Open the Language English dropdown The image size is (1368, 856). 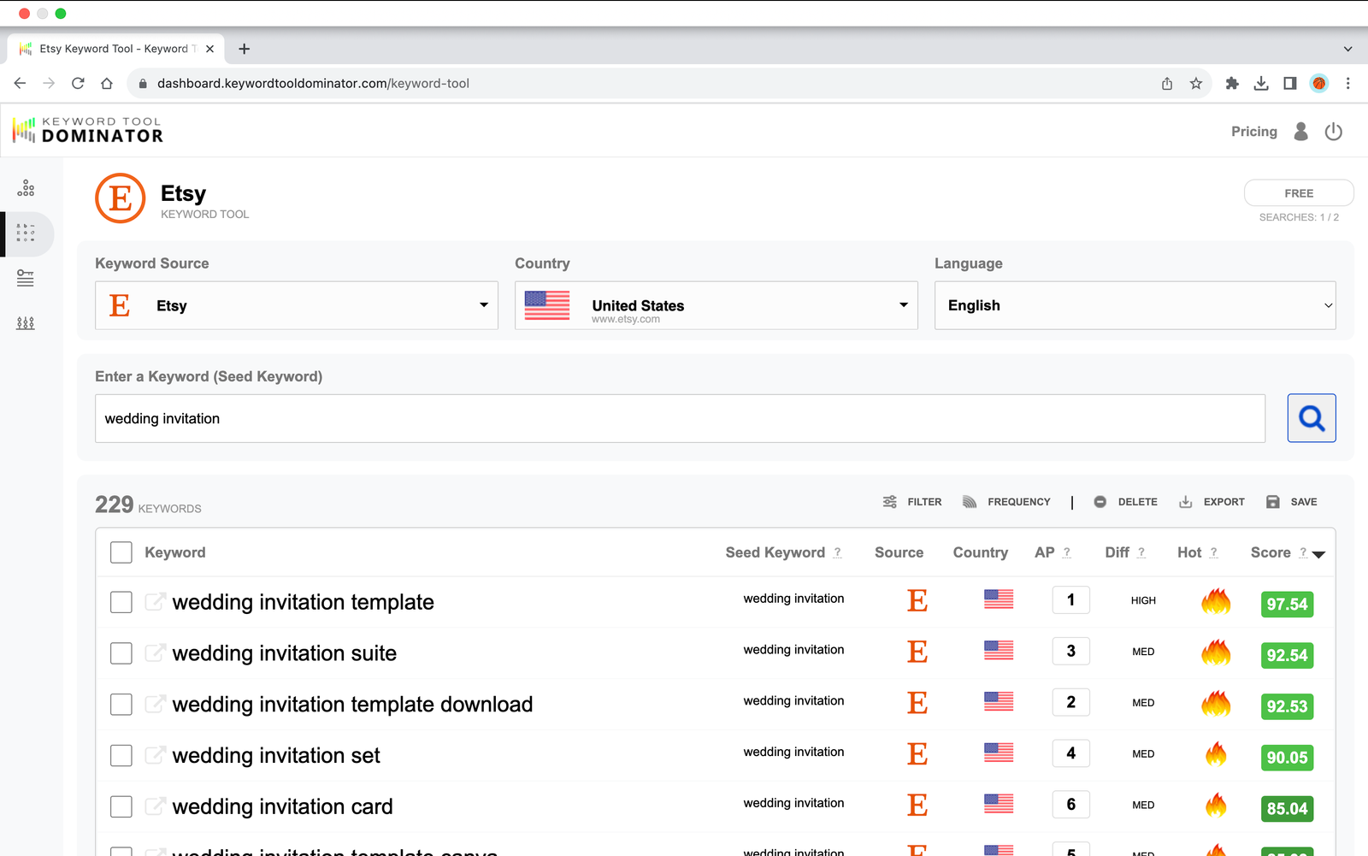1135,305
